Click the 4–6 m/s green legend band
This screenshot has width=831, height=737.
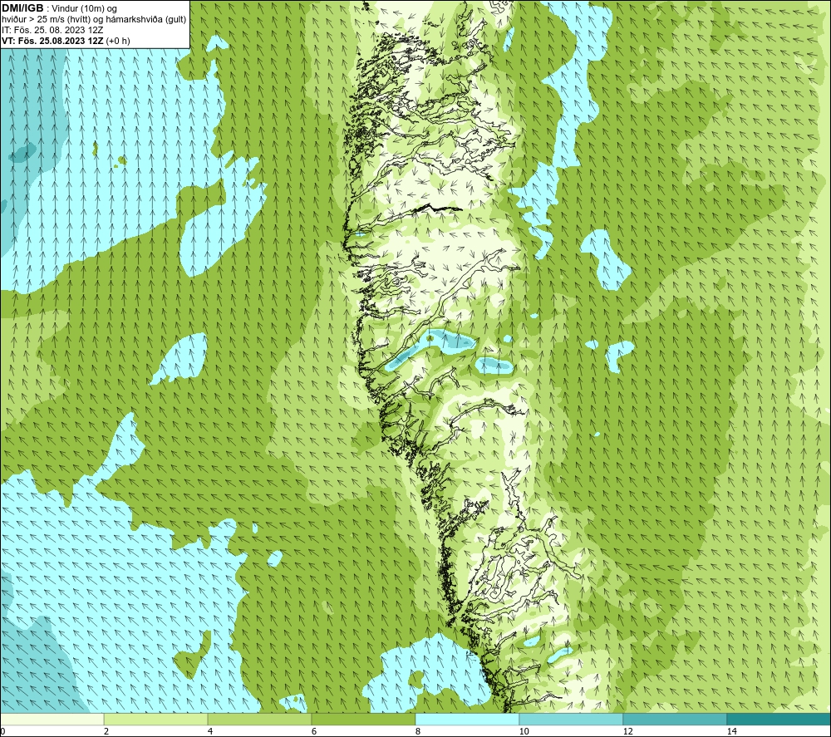tap(259, 719)
